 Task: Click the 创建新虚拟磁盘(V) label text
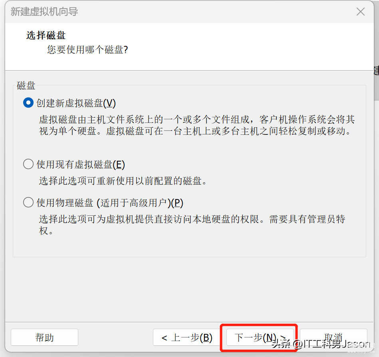point(76,103)
